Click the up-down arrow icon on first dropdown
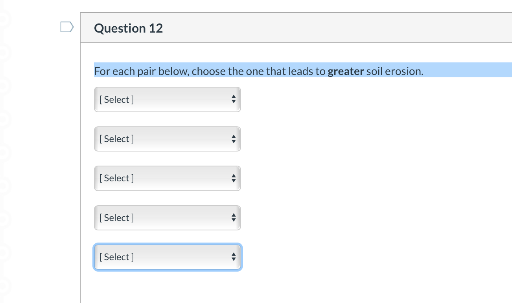 [234, 99]
